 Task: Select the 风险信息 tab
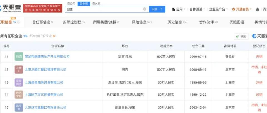tap(142, 22)
